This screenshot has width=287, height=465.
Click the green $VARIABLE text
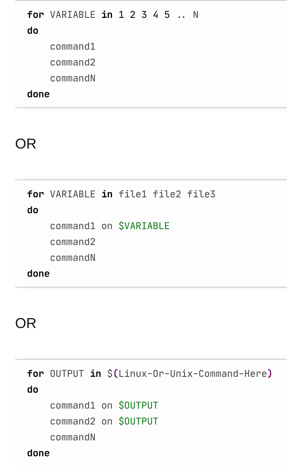144,226
